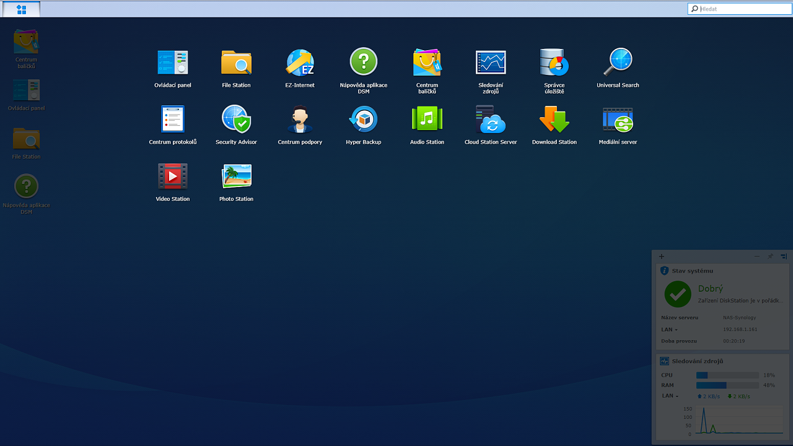Image resolution: width=793 pixels, height=446 pixels.
Task: Open Download Station
Action: (x=554, y=119)
